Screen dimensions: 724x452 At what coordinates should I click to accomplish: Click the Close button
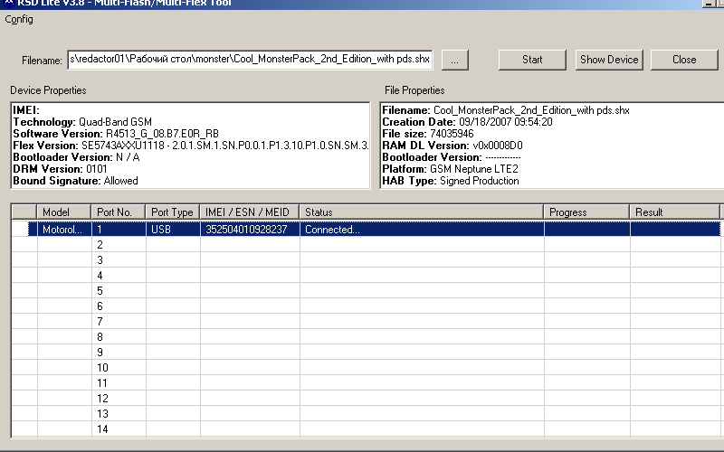[x=684, y=60]
